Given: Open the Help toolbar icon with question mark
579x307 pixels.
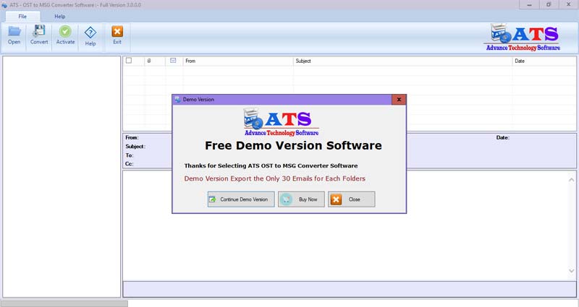Looking at the screenshot, I should click(90, 36).
